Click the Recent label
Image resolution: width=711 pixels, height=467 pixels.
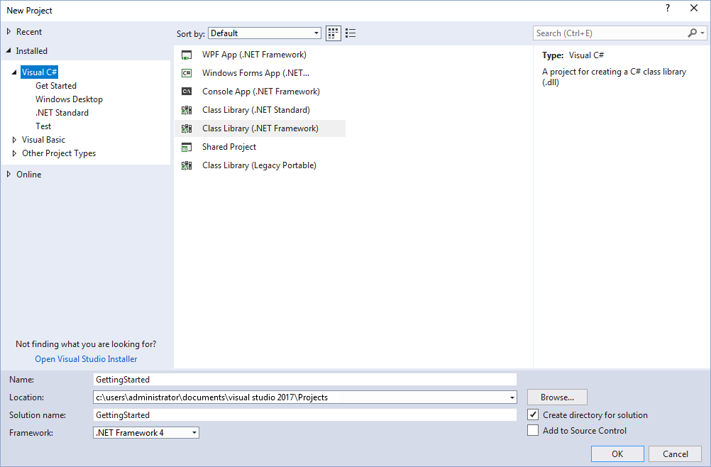(x=29, y=32)
